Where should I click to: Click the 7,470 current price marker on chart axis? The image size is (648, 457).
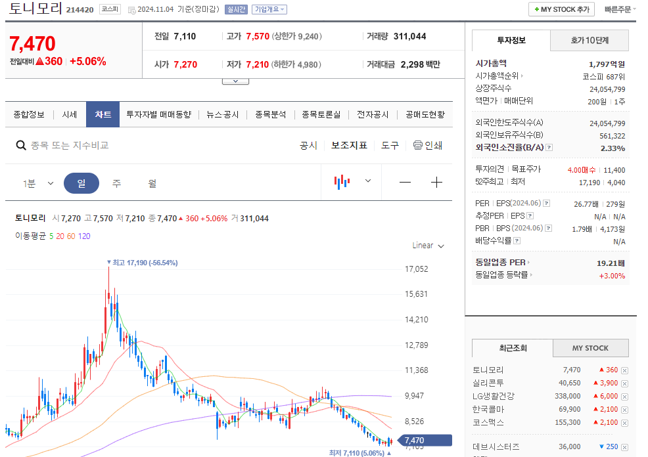tap(425, 441)
